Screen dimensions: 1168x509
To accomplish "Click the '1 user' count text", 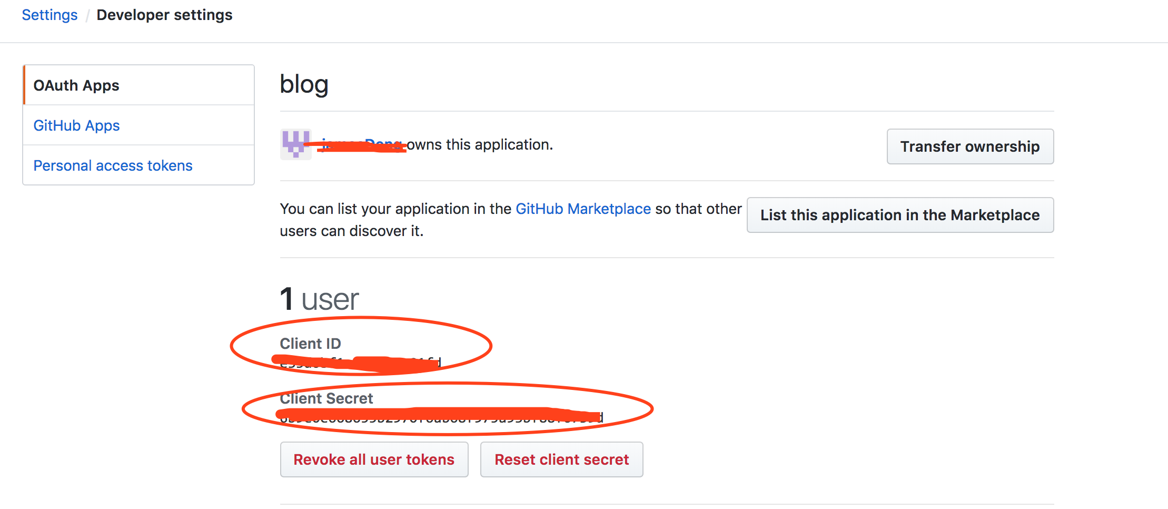I will click(x=319, y=299).
